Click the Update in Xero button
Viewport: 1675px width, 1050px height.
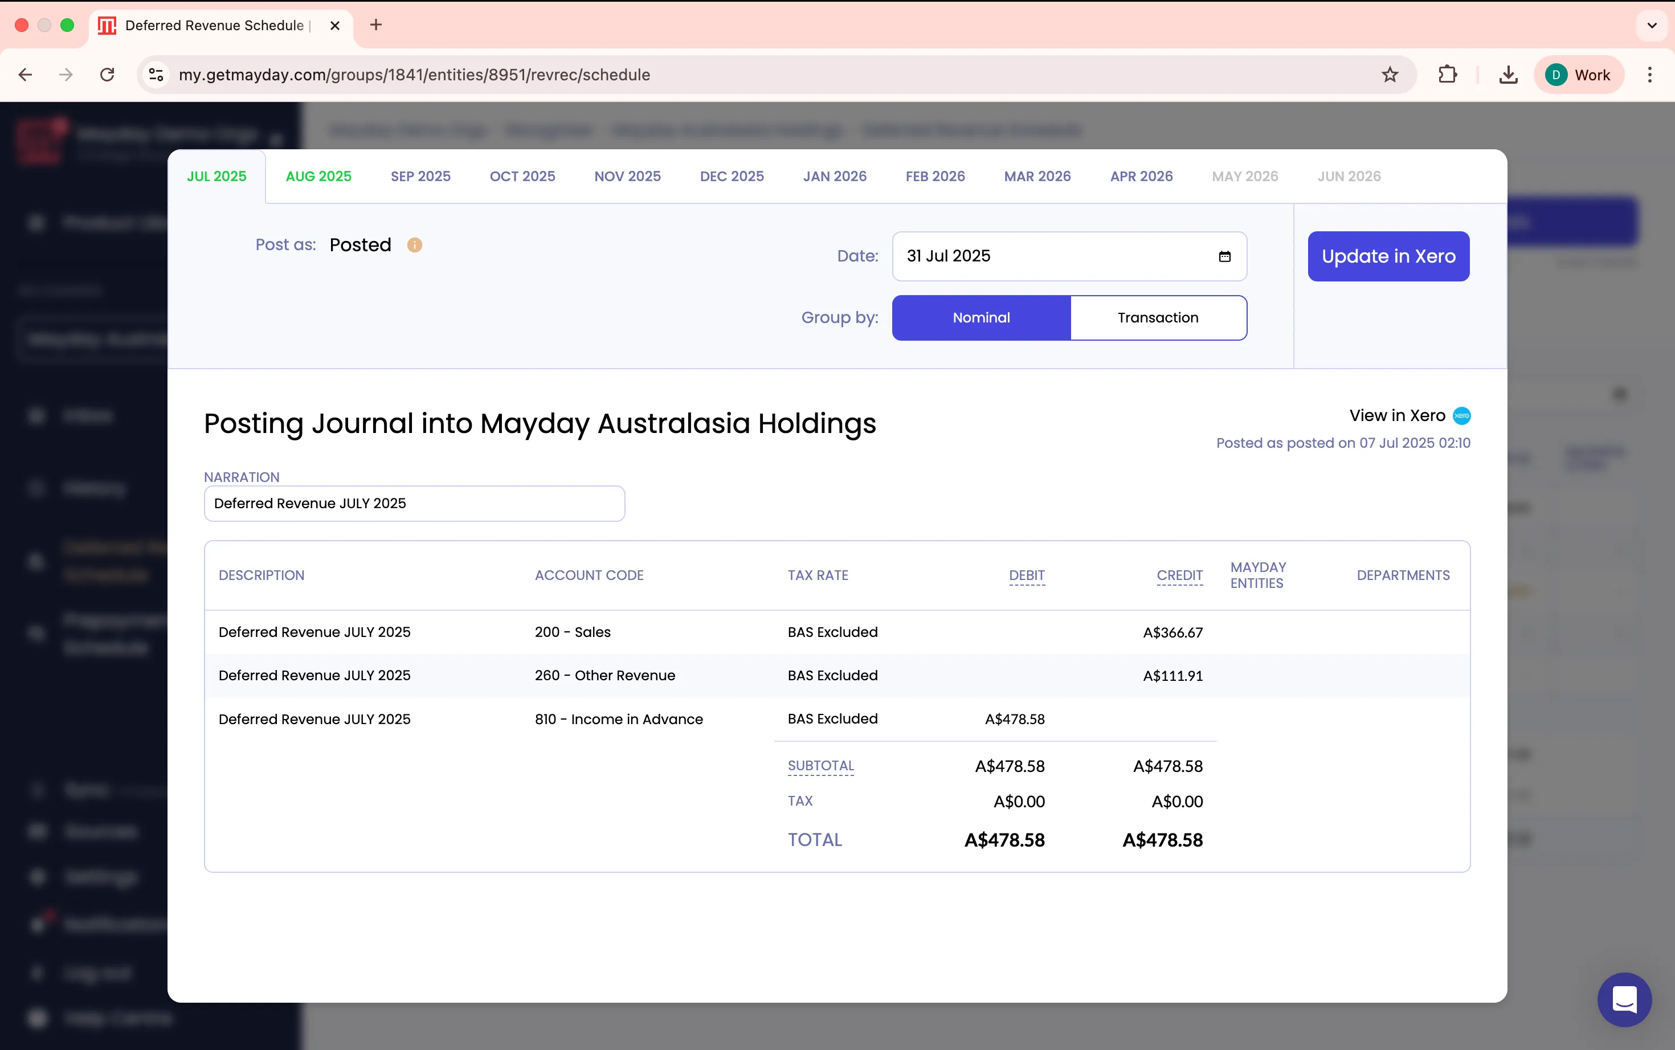coord(1388,256)
